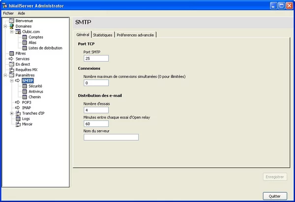Click the maximum connexions simultanées field
The height and width of the screenshot is (202, 295).
tap(96, 83)
